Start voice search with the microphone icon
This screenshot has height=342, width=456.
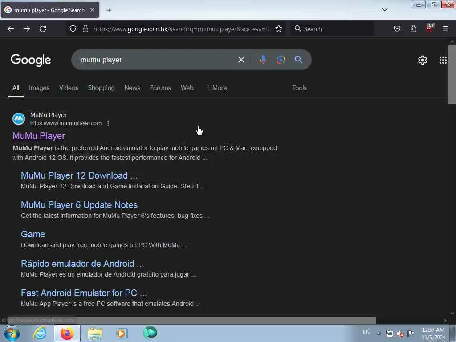[263, 59]
